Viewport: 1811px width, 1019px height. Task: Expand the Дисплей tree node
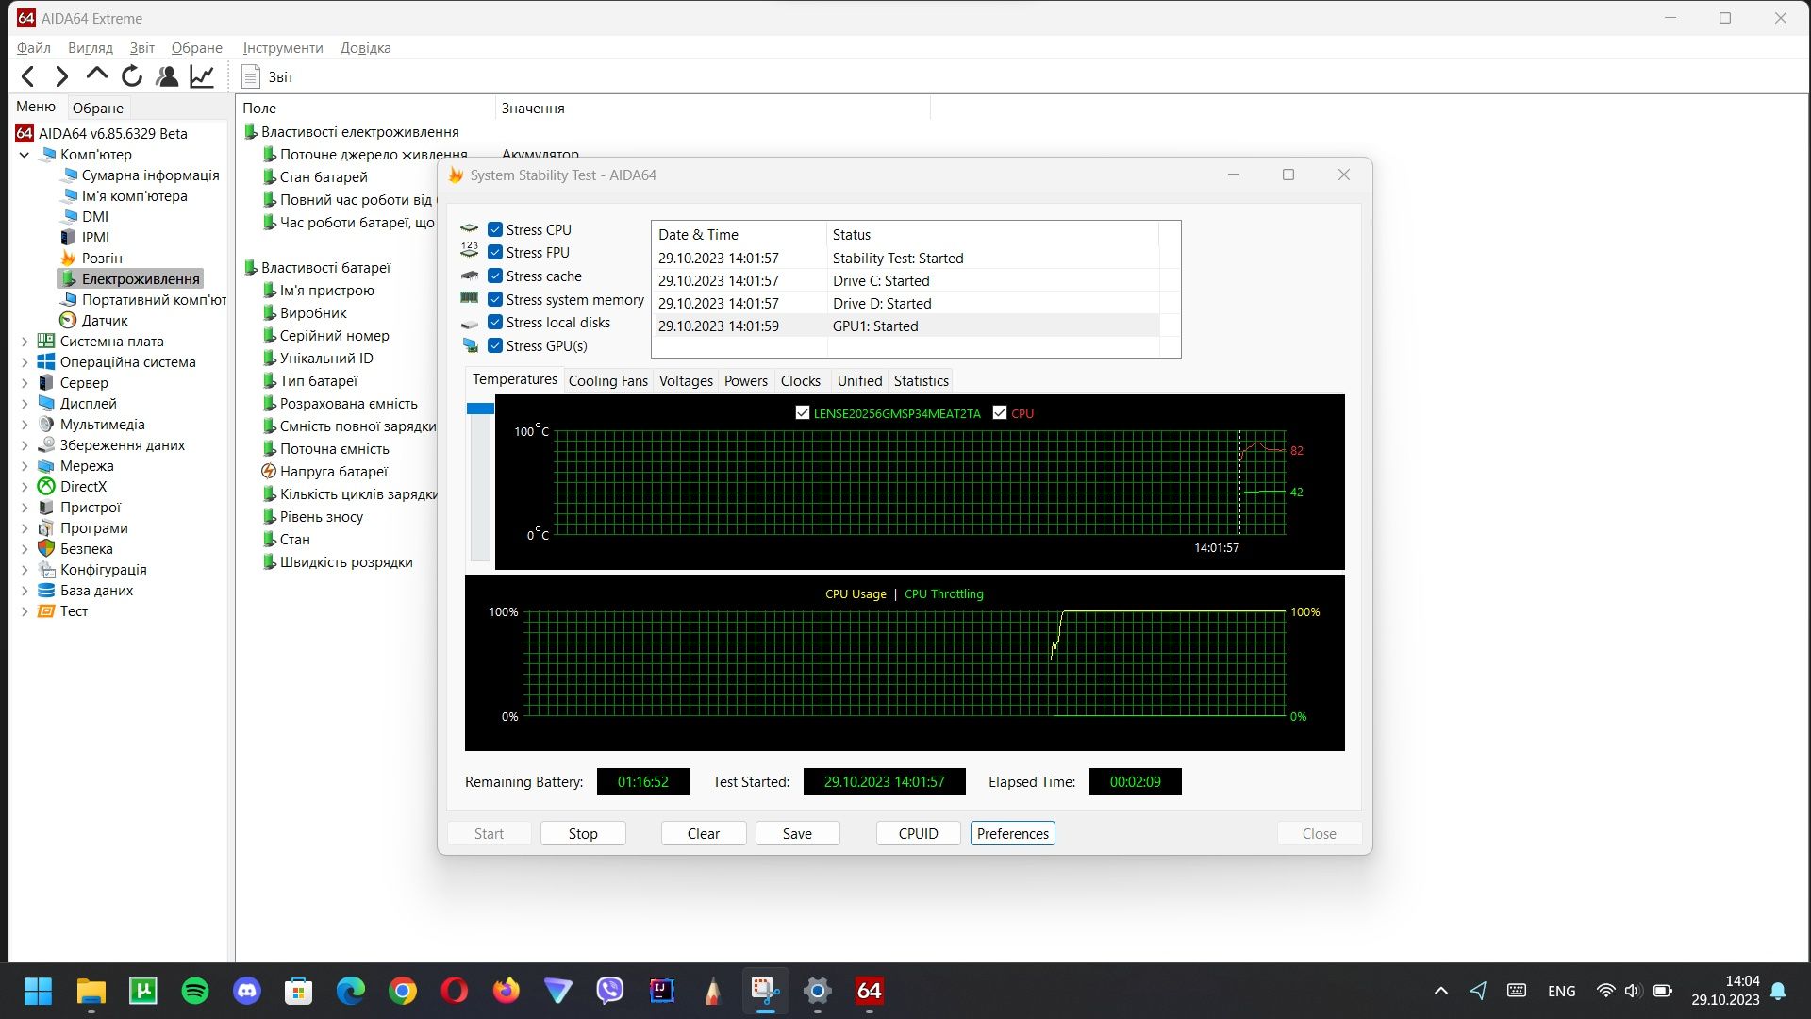25,404
